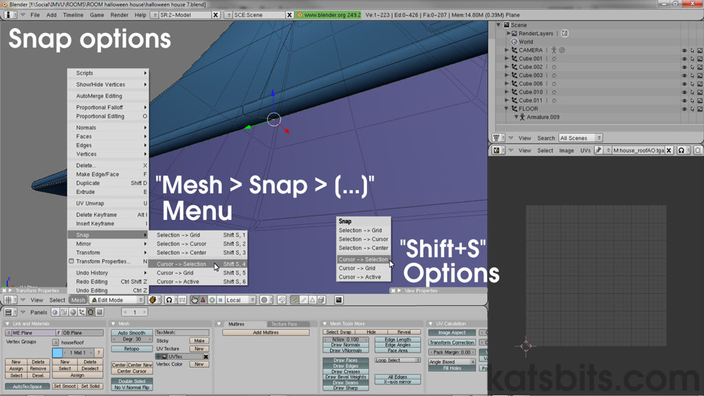704x396 pixels.
Task: Toggle renderability icon for FLOOR
Action: [x=700, y=109]
